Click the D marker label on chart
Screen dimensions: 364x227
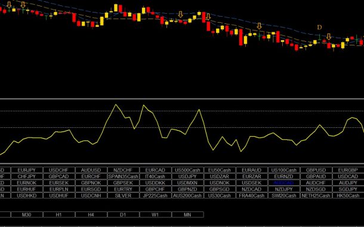(320, 27)
